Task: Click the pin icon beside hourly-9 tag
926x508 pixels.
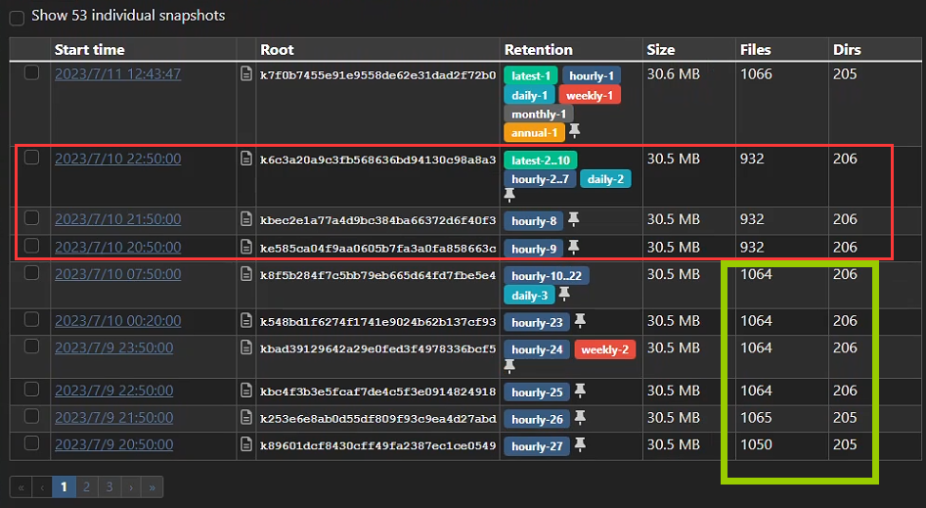Action: 573,248
